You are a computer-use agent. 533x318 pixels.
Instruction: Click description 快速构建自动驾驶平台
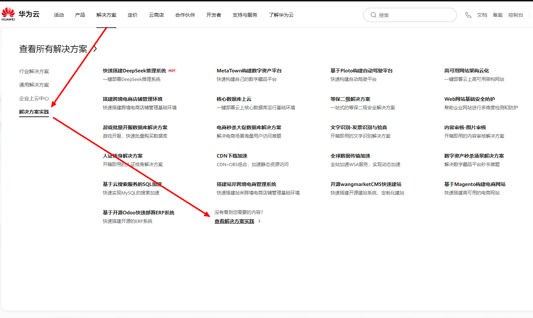[x=354, y=79]
